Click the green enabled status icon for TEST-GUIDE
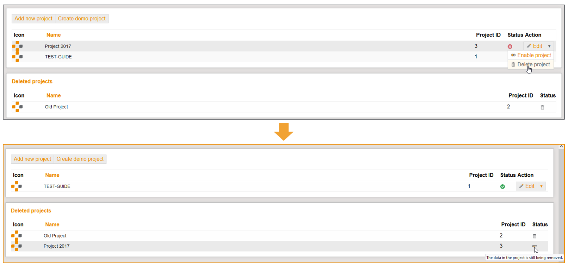Screen dimensions: 568x266 (502, 186)
